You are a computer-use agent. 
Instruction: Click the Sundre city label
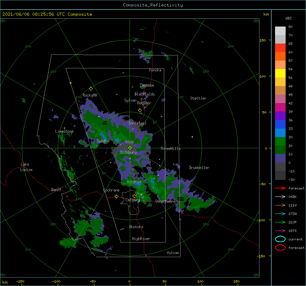[103, 141]
